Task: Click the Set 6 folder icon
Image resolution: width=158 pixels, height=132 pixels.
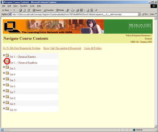Action: pos(7,85)
